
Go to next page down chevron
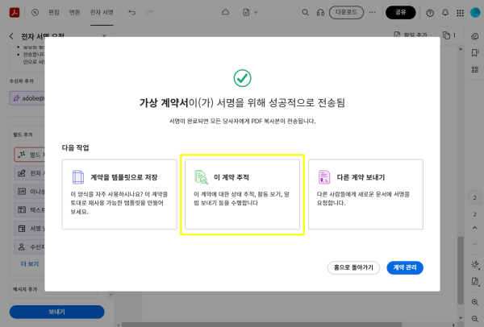point(475,244)
